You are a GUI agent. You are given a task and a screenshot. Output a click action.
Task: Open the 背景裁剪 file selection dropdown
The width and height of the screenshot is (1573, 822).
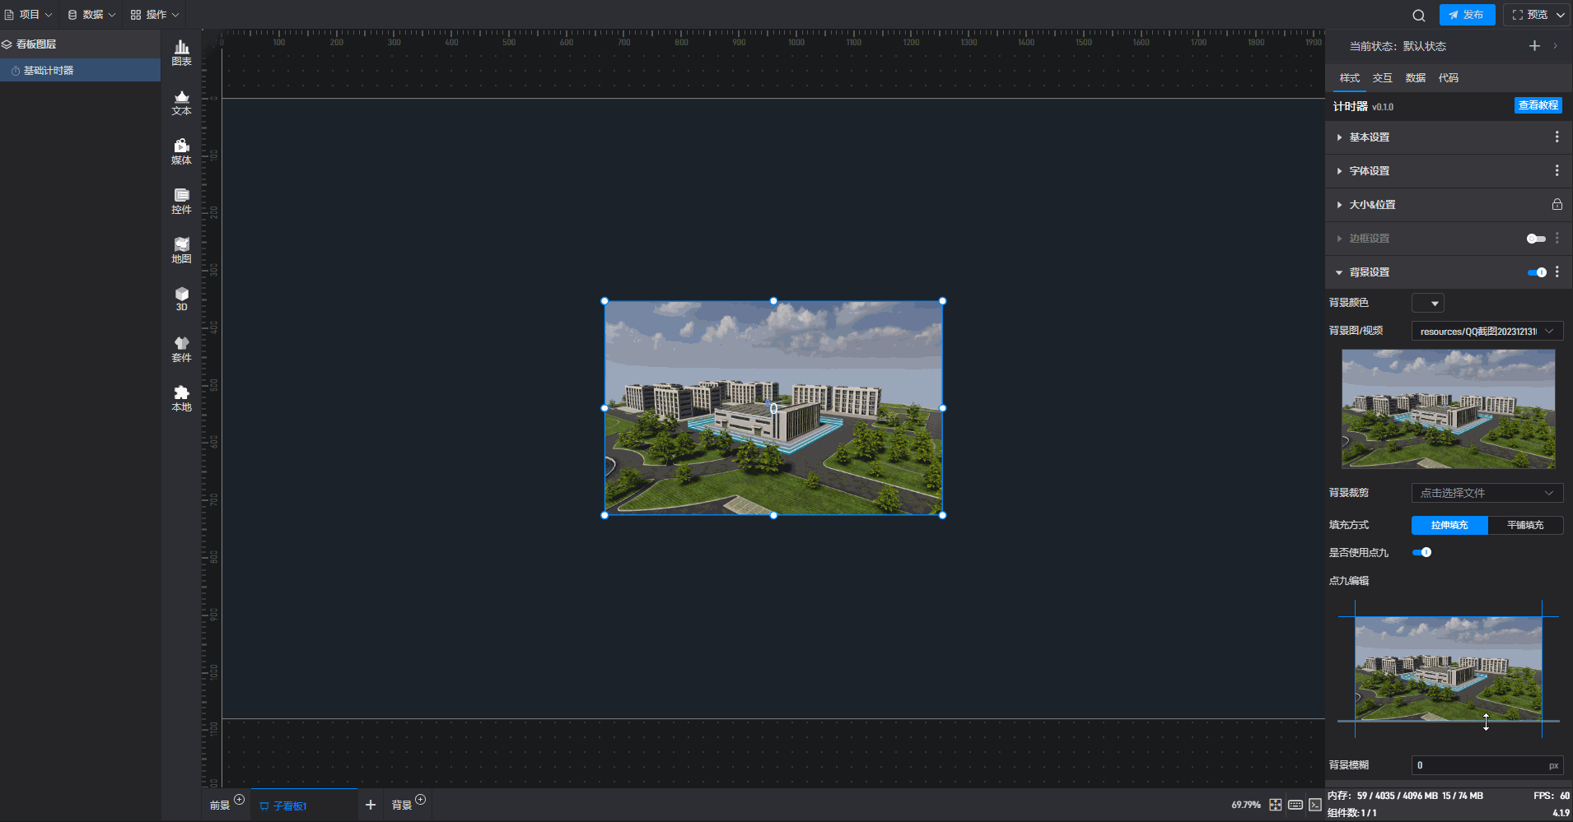(1487, 493)
